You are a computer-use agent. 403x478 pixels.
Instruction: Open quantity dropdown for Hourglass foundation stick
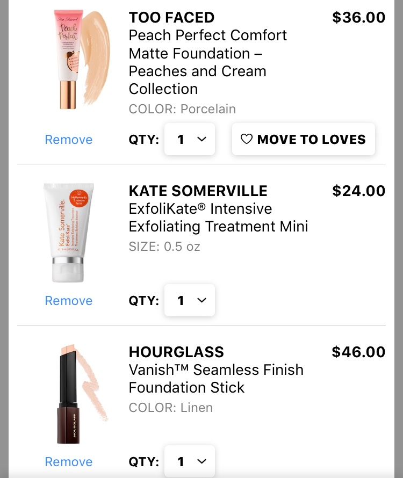[190, 461]
